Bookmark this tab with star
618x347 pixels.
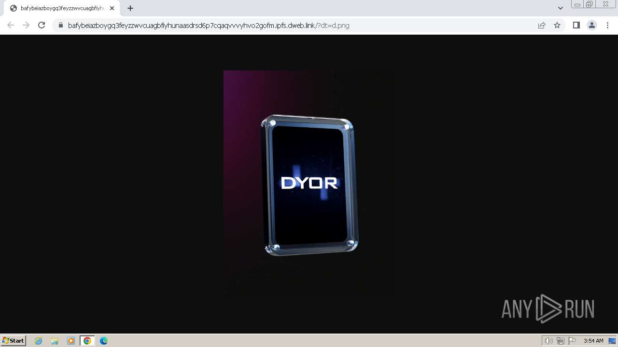pyautogui.click(x=557, y=25)
